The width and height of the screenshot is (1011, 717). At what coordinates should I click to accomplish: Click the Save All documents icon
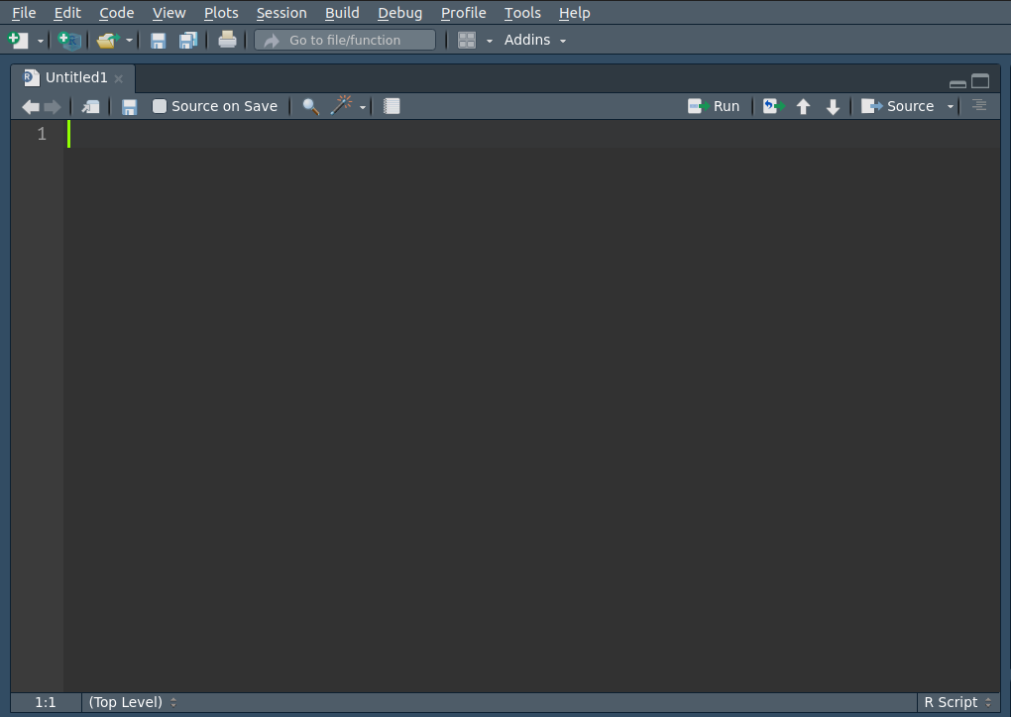pos(187,41)
